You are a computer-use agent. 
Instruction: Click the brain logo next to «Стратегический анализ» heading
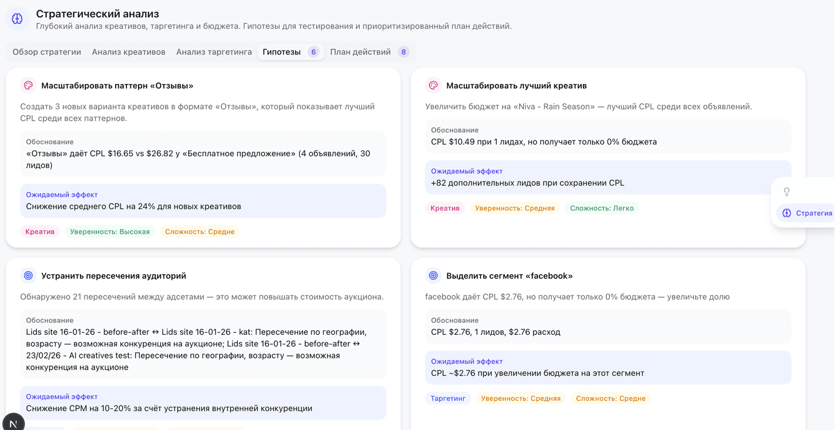click(16, 18)
